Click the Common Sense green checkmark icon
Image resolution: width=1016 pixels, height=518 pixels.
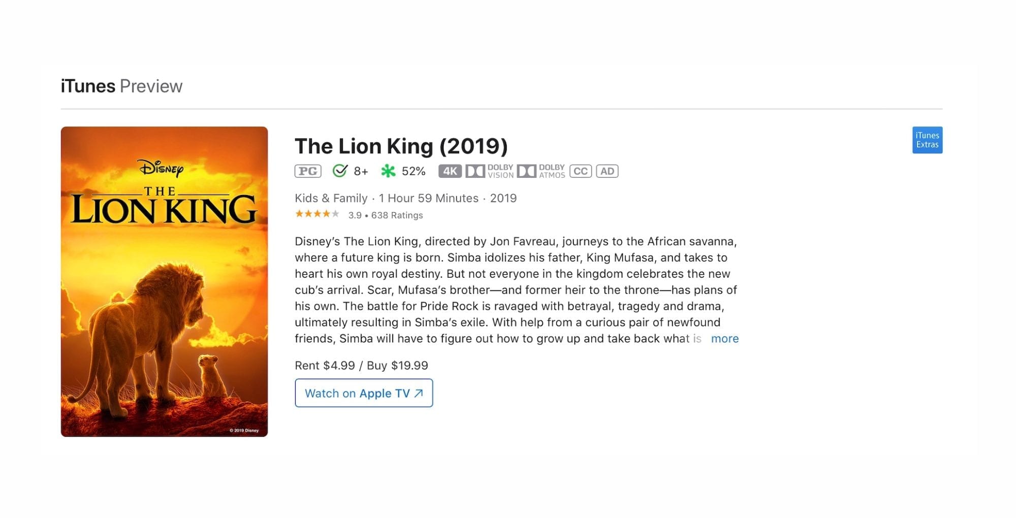(x=340, y=171)
